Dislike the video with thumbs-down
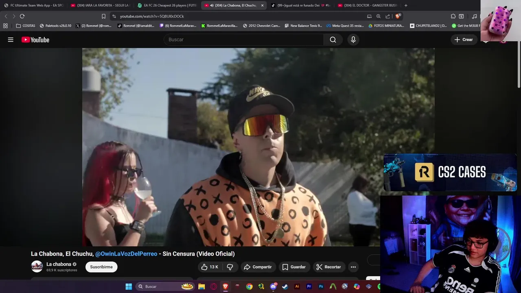 click(x=230, y=267)
